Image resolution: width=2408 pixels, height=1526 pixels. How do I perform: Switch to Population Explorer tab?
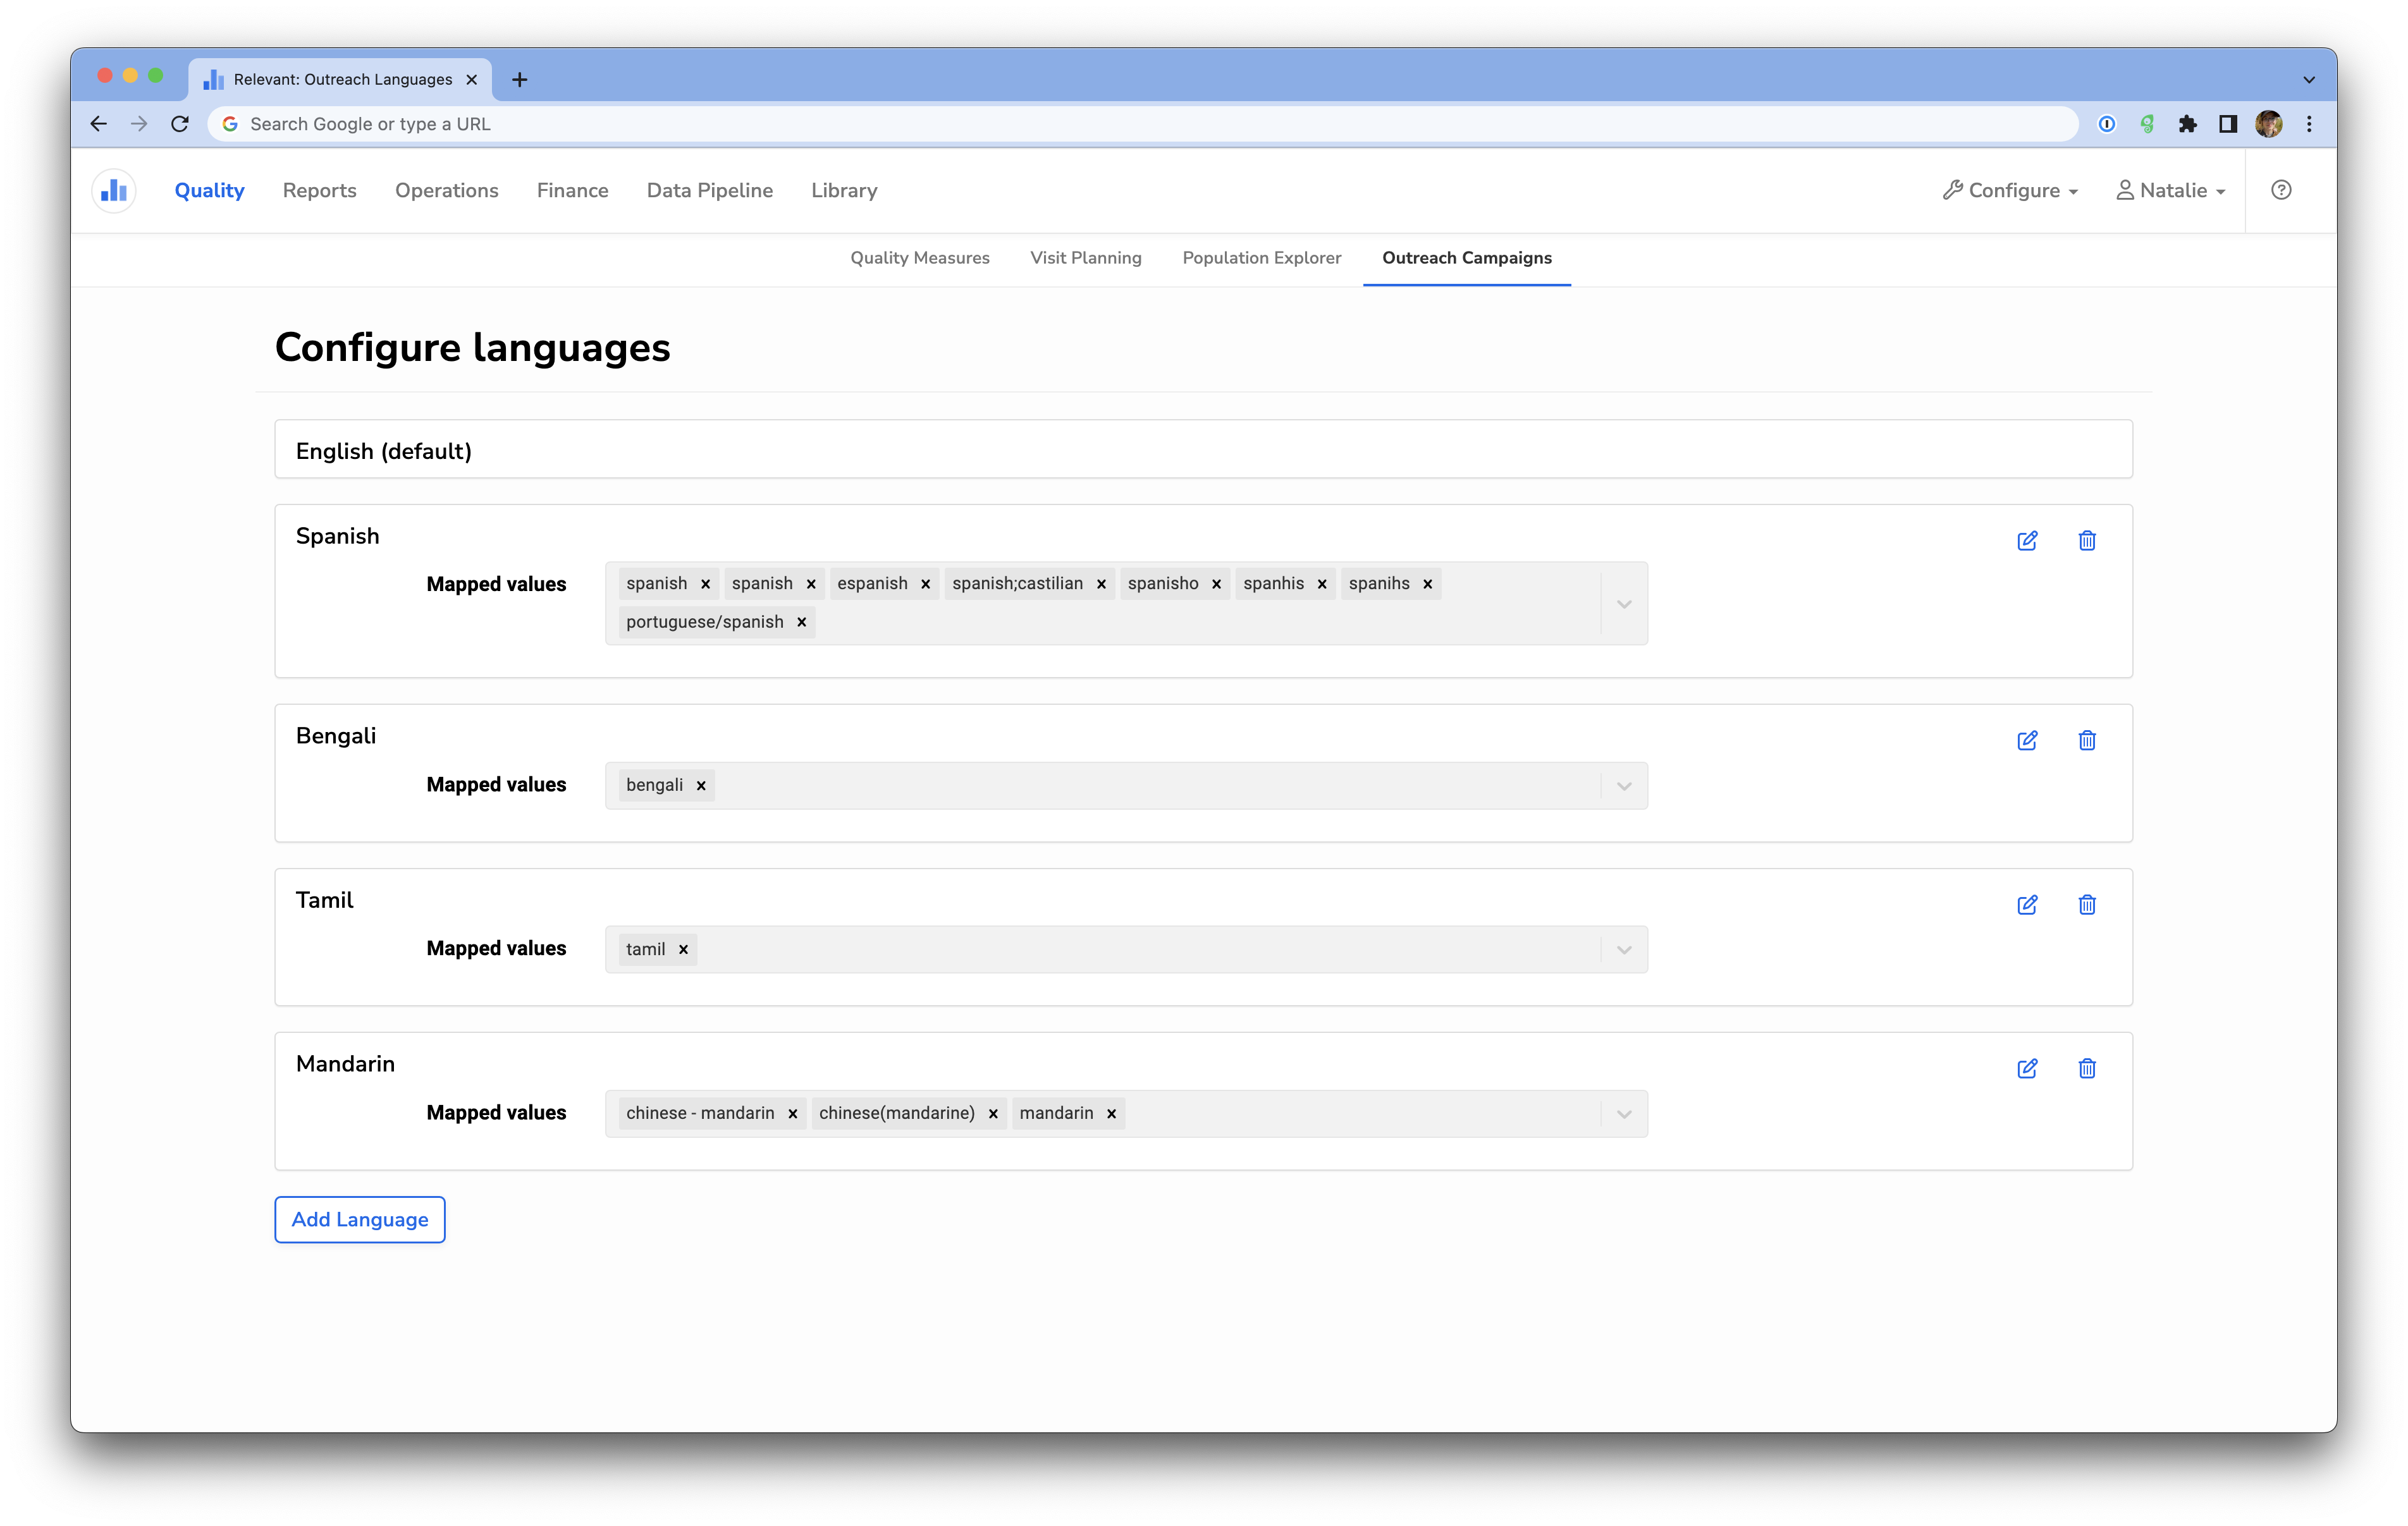pos(1261,258)
